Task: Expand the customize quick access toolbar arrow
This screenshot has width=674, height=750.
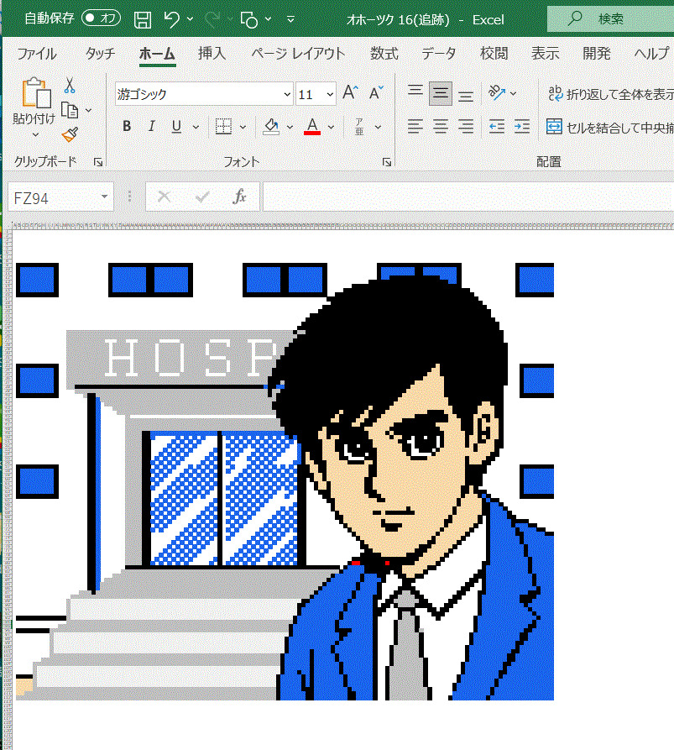Action: point(290,19)
